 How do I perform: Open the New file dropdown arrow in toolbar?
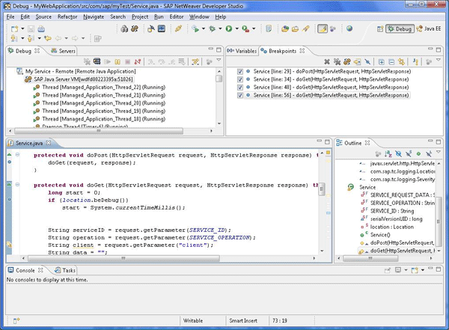pyautogui.click(x=23, y=29)
